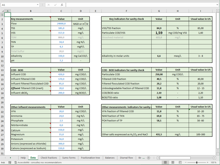Switch to the Fractionation tree tab
The image size is (220, 165).
tap(90, 158)
